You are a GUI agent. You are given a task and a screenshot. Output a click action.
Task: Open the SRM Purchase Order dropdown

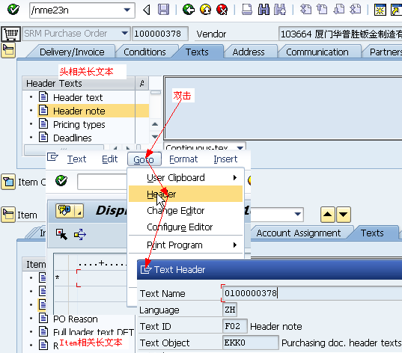tap(124, 34)
